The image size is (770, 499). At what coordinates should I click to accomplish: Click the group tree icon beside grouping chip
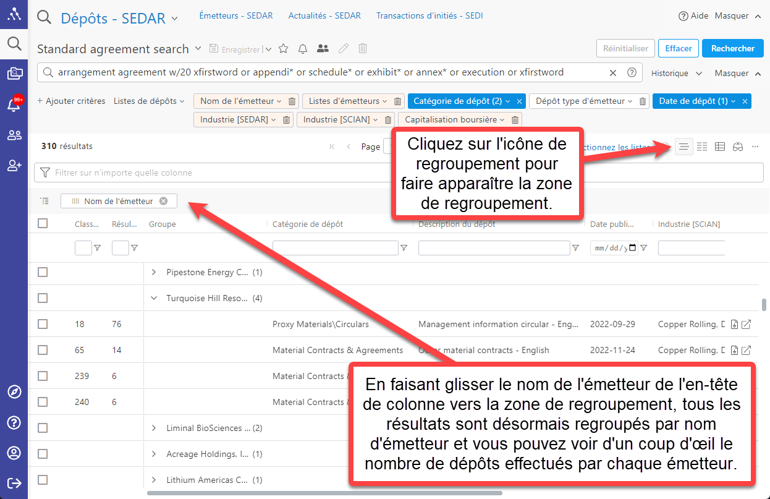click(x=44, y=201)
